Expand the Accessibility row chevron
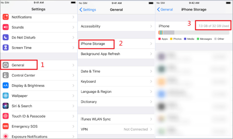The height and width of the screenshot is (139, 233). point(151,26)
